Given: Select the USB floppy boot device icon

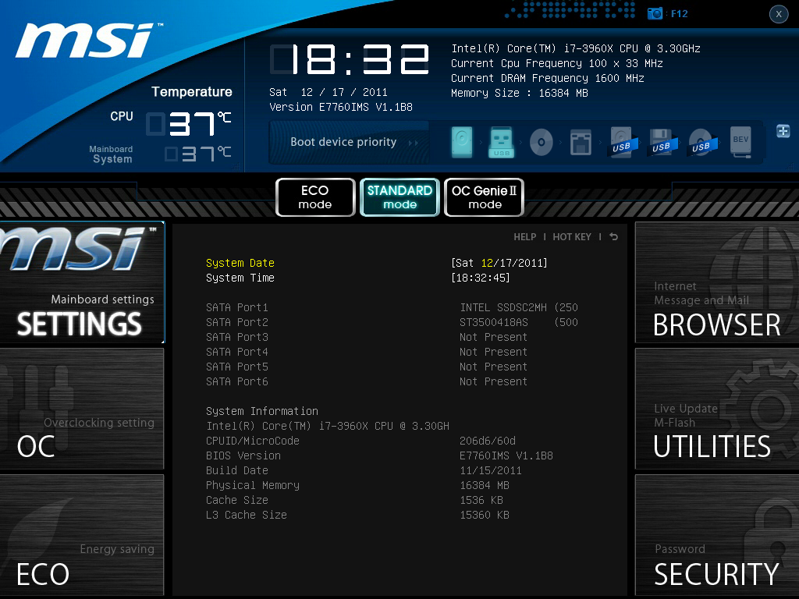Looking at the screenshot, I should pyautogui.click(x=662, y=142).
